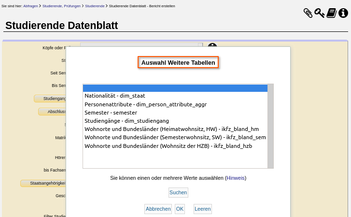351x217 pixels.
Task: Select Nationalität - dim_staat in list
Action: pos(115,96)
